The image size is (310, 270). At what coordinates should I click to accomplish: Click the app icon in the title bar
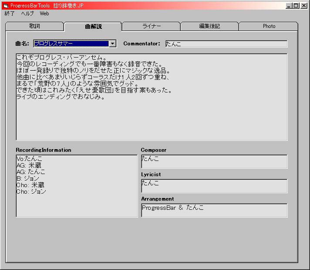click(x=6, y=6)
